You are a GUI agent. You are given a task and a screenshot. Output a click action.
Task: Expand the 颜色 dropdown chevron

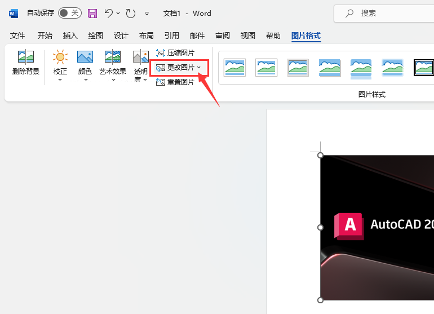coord(86,79)
